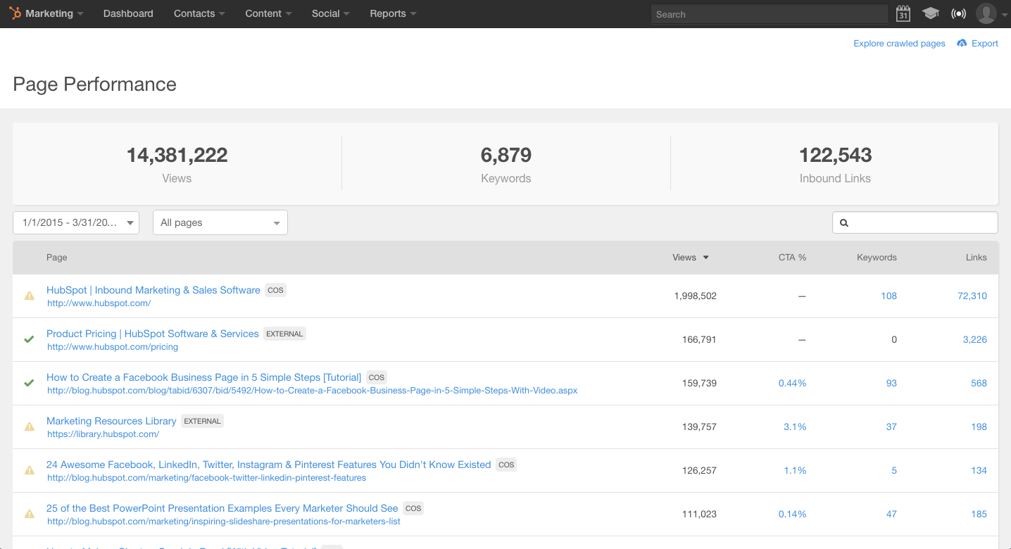This screenshot has height=549, width=1011.
Task: Open Product Pricing | HubSpot Software & Services
Action: (x=153, y=334)
